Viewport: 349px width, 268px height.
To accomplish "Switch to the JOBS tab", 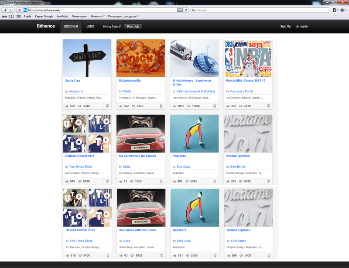I will [90, 26].
